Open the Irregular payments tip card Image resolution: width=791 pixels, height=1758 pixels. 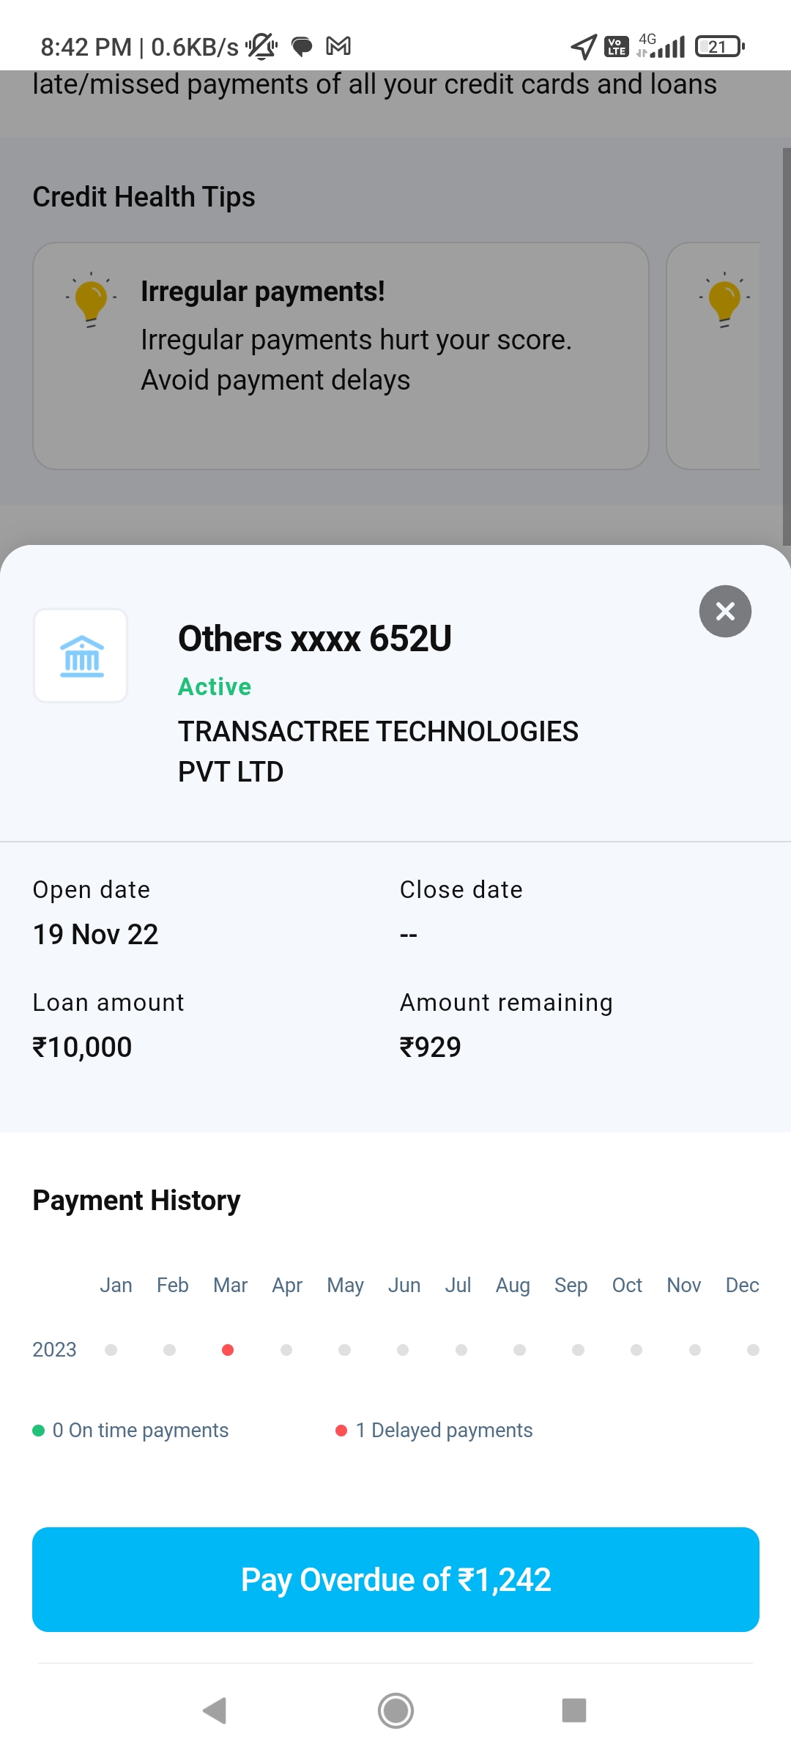(341, 356)
